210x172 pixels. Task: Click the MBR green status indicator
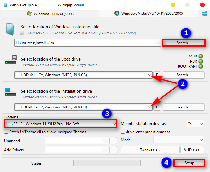201,56
